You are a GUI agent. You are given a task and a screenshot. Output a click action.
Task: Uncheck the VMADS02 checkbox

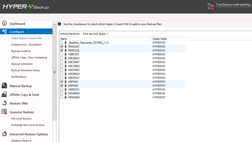(x=62, y=50)
